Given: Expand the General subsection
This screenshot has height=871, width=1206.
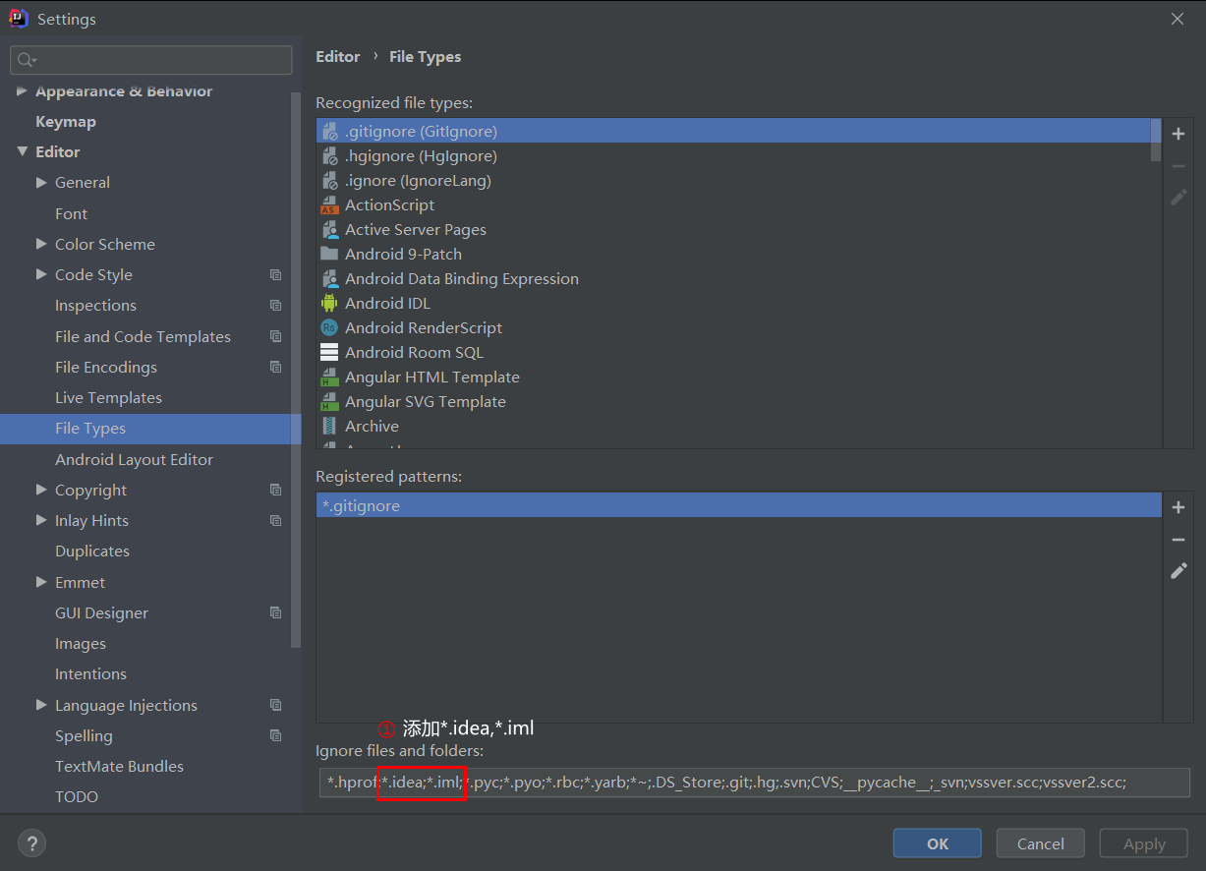Looking at the screenshot, I should point(41,182).
